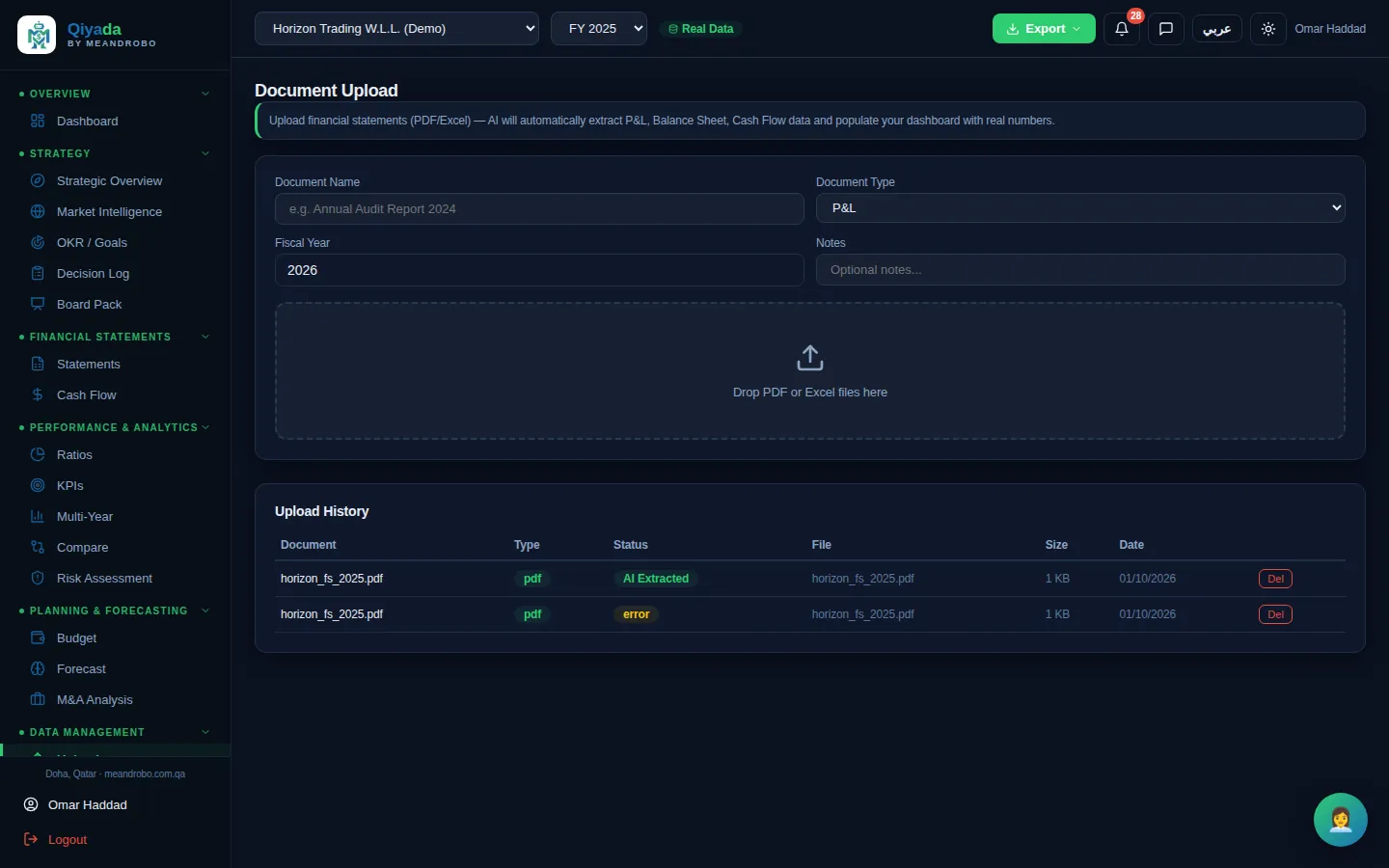Click the Logout exit icon

31,839
